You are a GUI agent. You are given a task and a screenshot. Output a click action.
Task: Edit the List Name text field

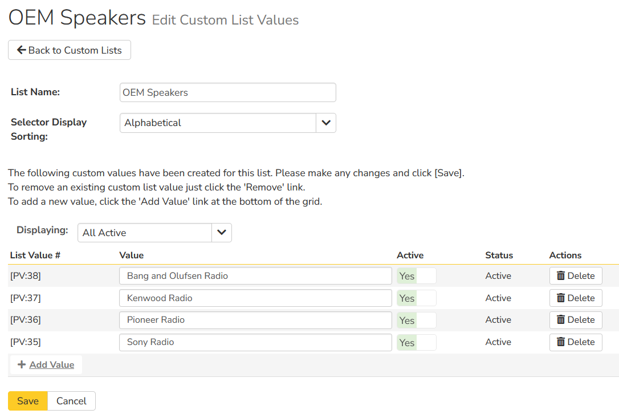coord(227,92)
